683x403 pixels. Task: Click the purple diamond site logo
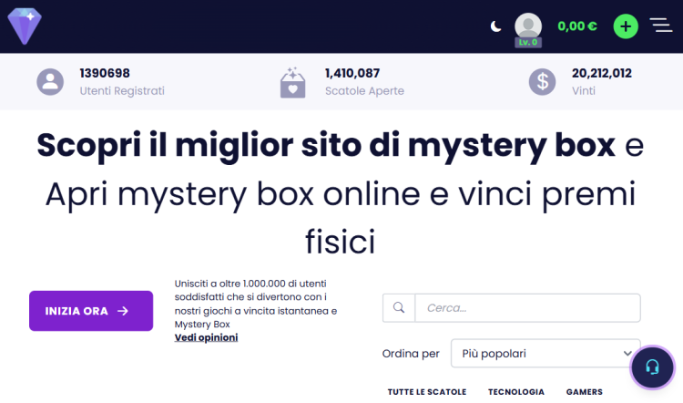point(25,26)
